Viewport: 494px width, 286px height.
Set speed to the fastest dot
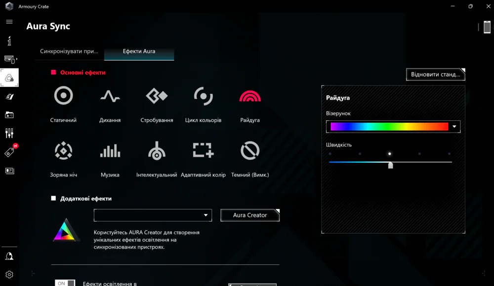tap(449, 154)
